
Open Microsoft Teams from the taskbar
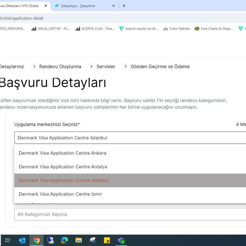coord(121,240)
